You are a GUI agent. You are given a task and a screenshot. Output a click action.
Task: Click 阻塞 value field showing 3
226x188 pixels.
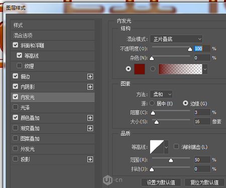(202, 112)
